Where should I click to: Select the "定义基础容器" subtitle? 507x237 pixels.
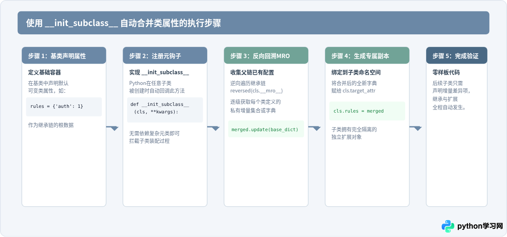coord(44,73)
